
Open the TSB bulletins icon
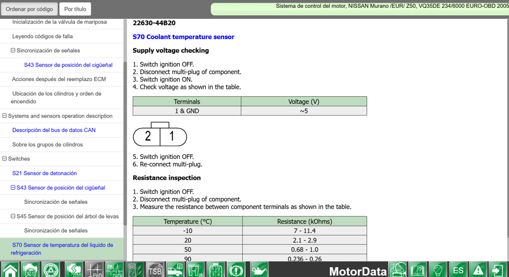[155, 270]
